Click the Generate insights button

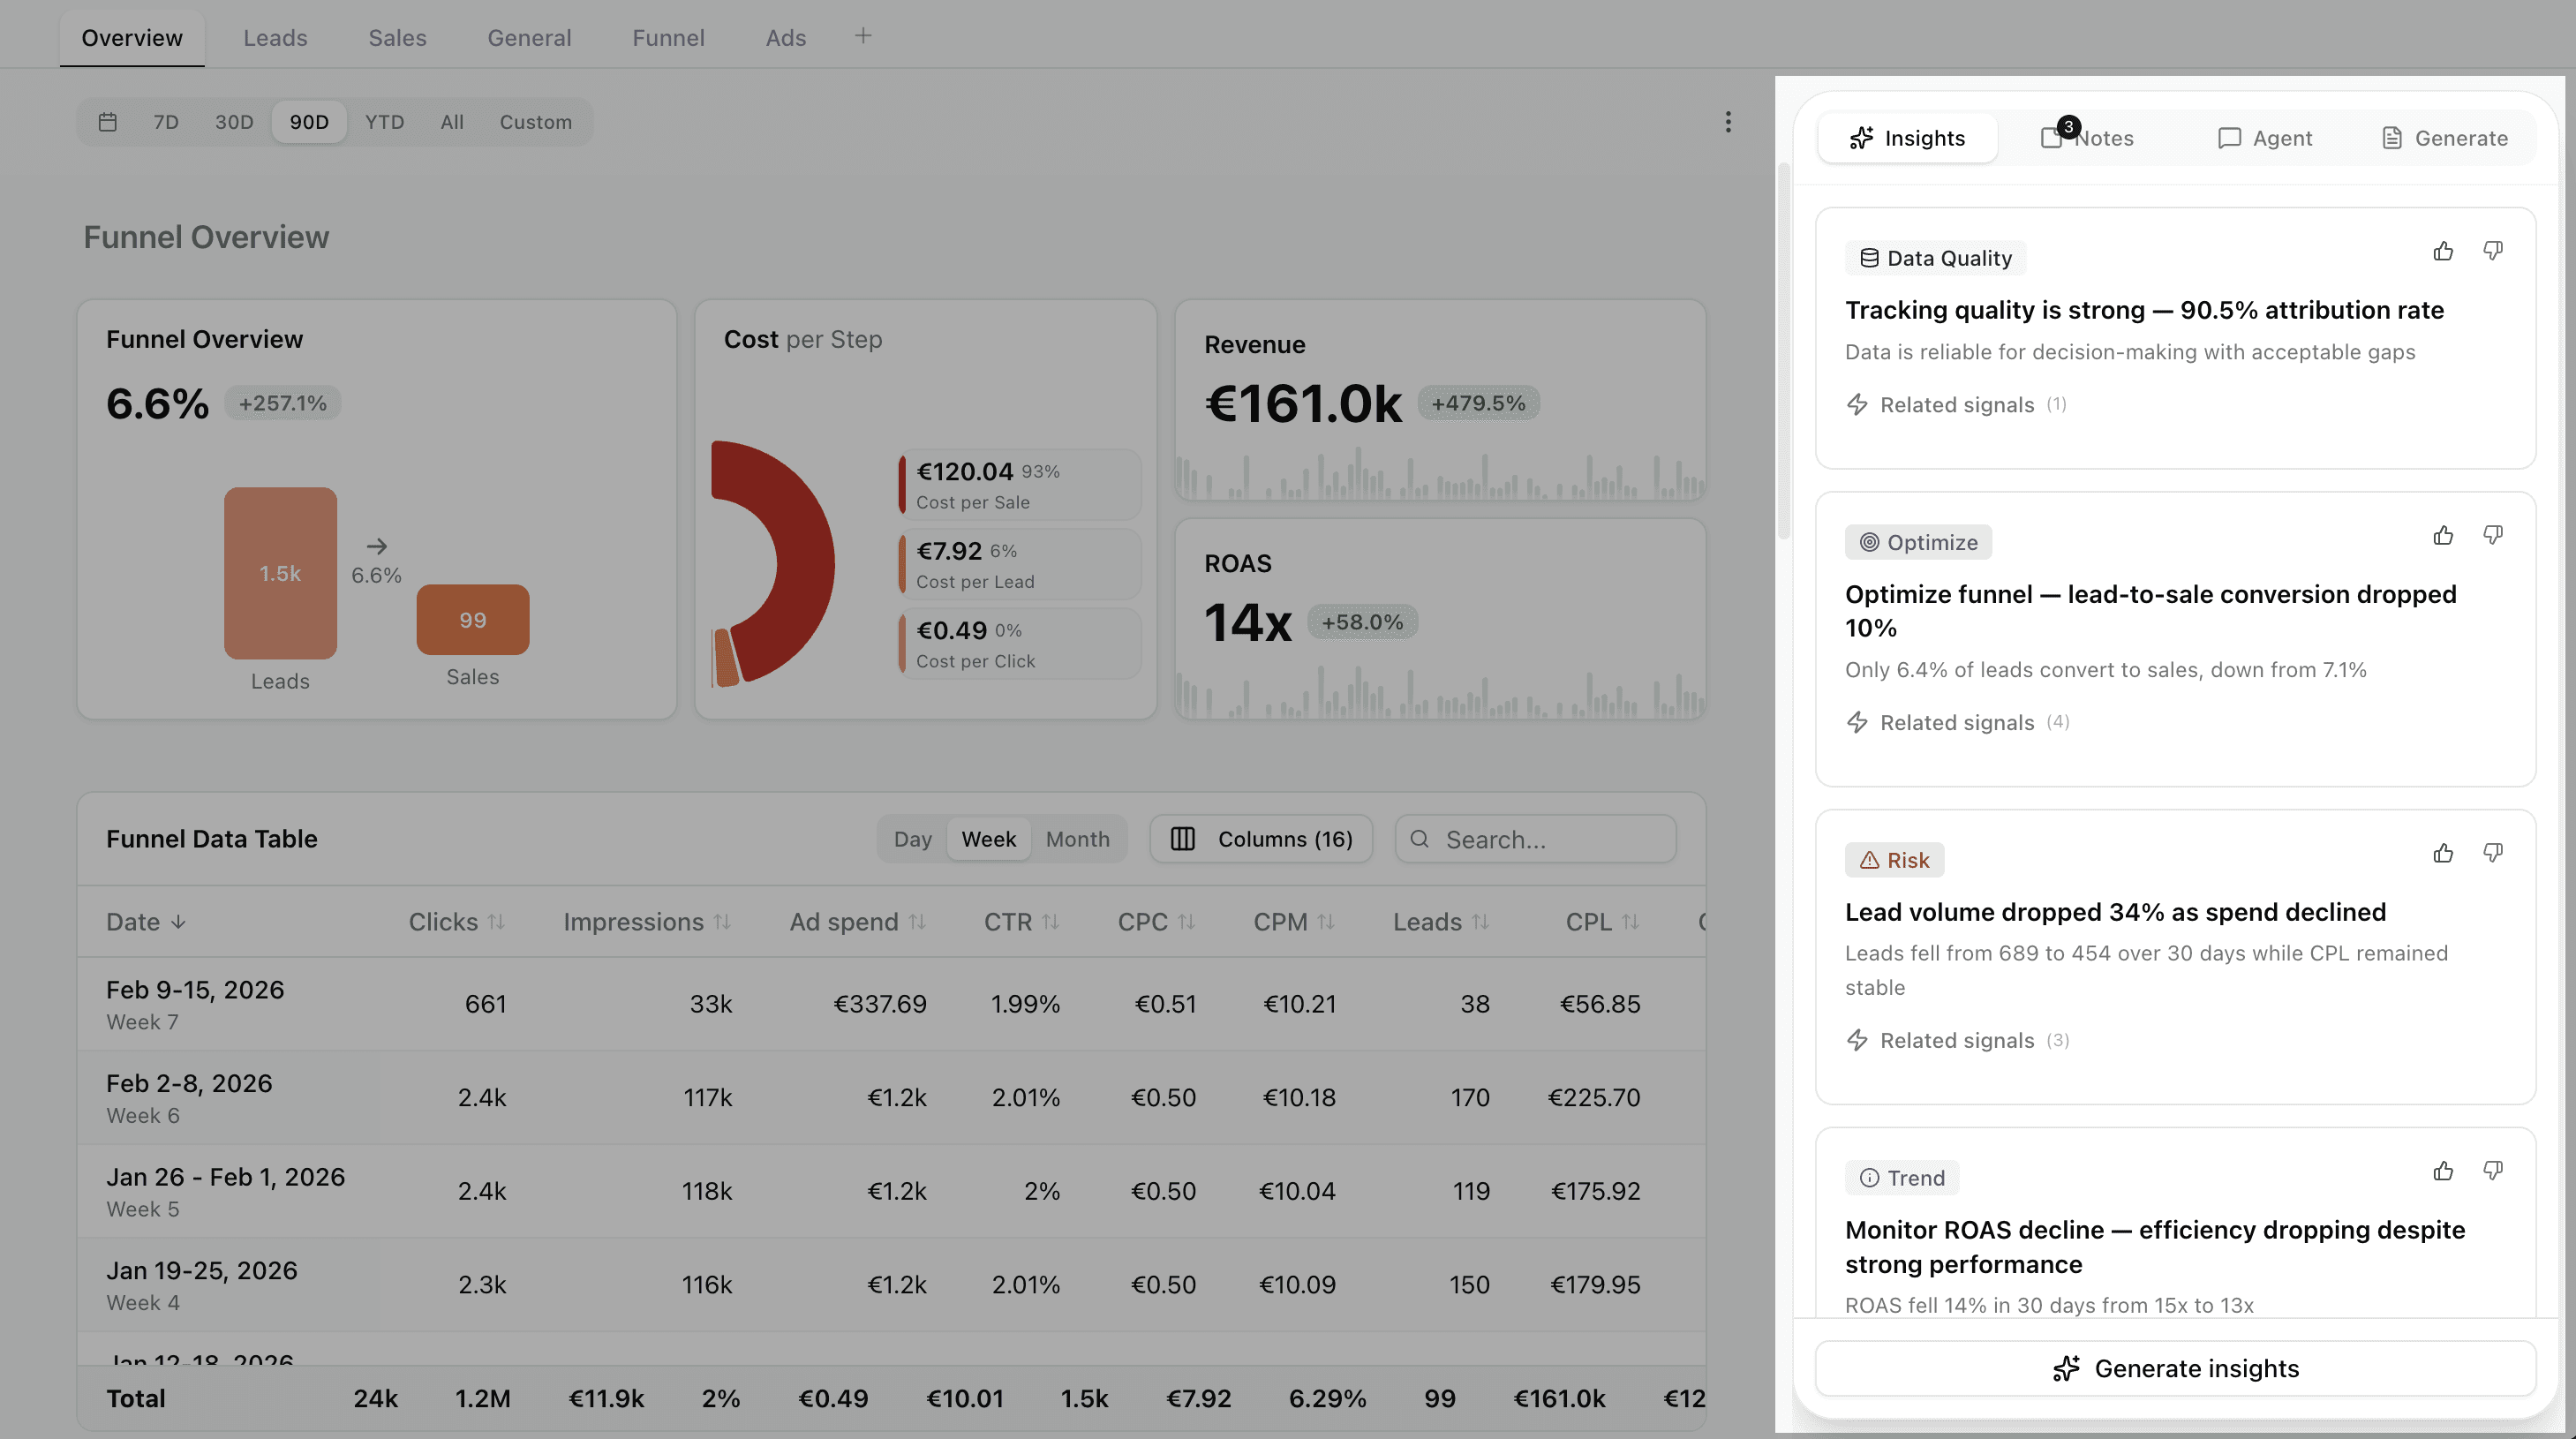coord(2175,1368)
